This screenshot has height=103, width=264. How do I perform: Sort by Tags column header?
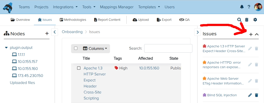pyautogui.click(x=118, y=58)
